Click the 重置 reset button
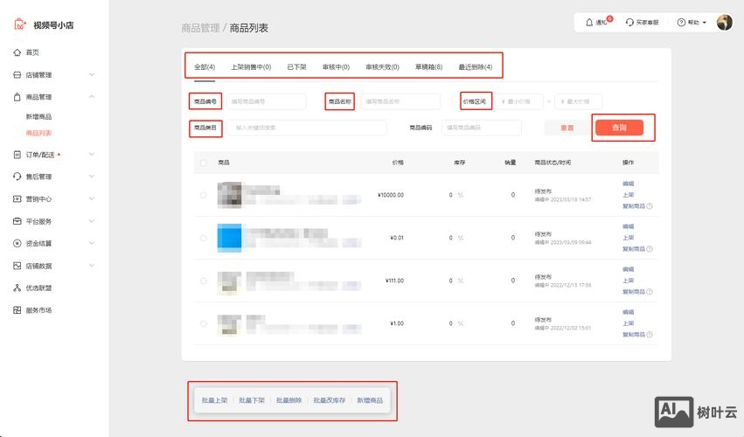 (567, 128)
